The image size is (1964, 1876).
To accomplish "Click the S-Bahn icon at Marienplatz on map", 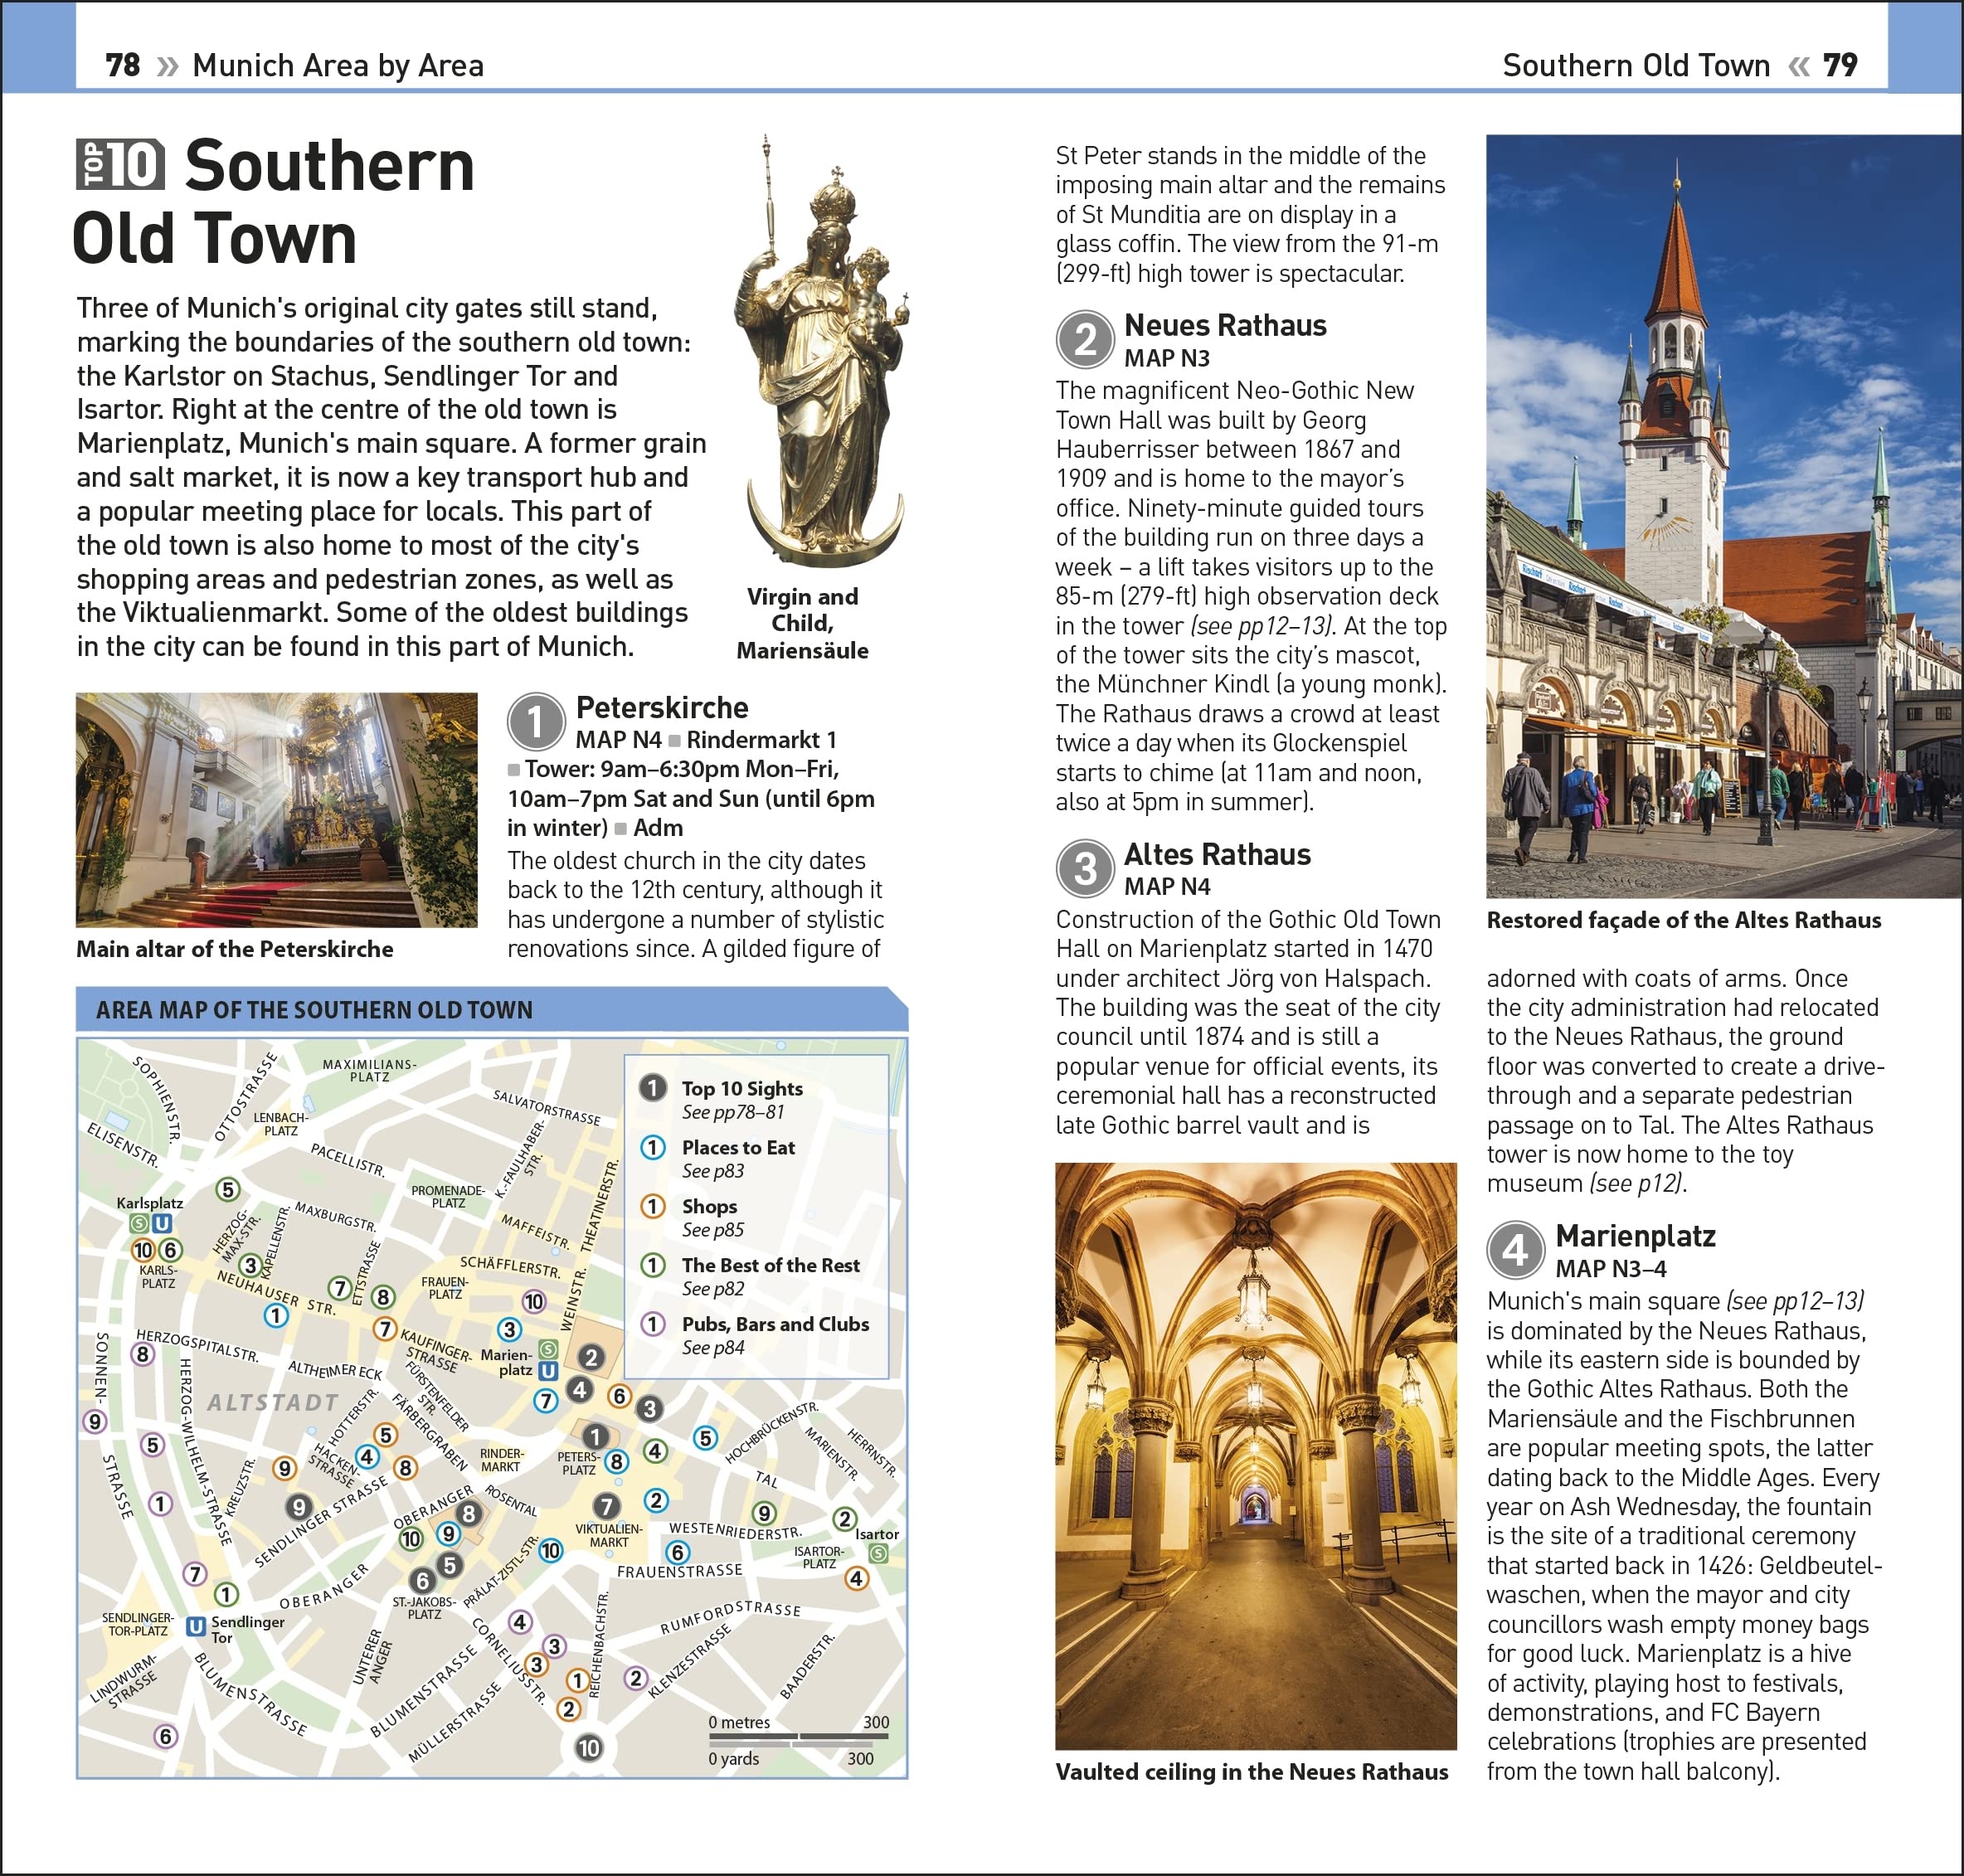I will click(x=548, y=1350).
